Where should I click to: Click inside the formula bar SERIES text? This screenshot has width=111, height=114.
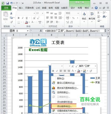point(72,31)
